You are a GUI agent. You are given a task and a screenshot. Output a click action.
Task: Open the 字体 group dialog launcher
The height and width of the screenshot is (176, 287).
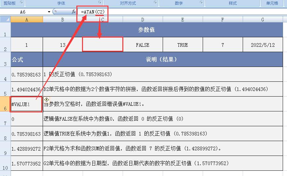(x=100, y=2)
